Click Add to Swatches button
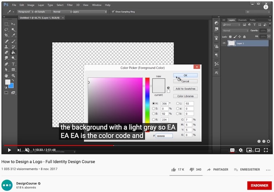This screenshot has height=192, width=274. pyautogui.click(x=186, y=89)
